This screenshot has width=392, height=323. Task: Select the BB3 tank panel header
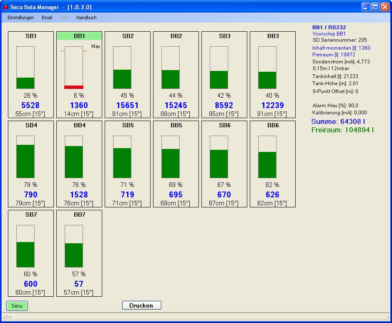[x=273, y=36]
